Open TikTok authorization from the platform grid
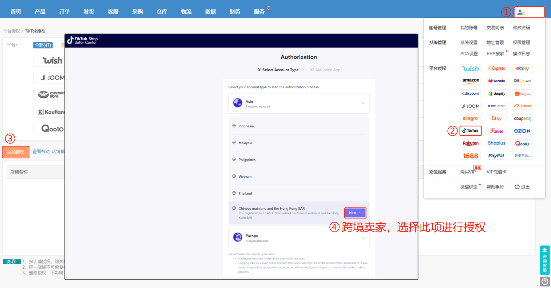551x288 pixels. point(470,131)
